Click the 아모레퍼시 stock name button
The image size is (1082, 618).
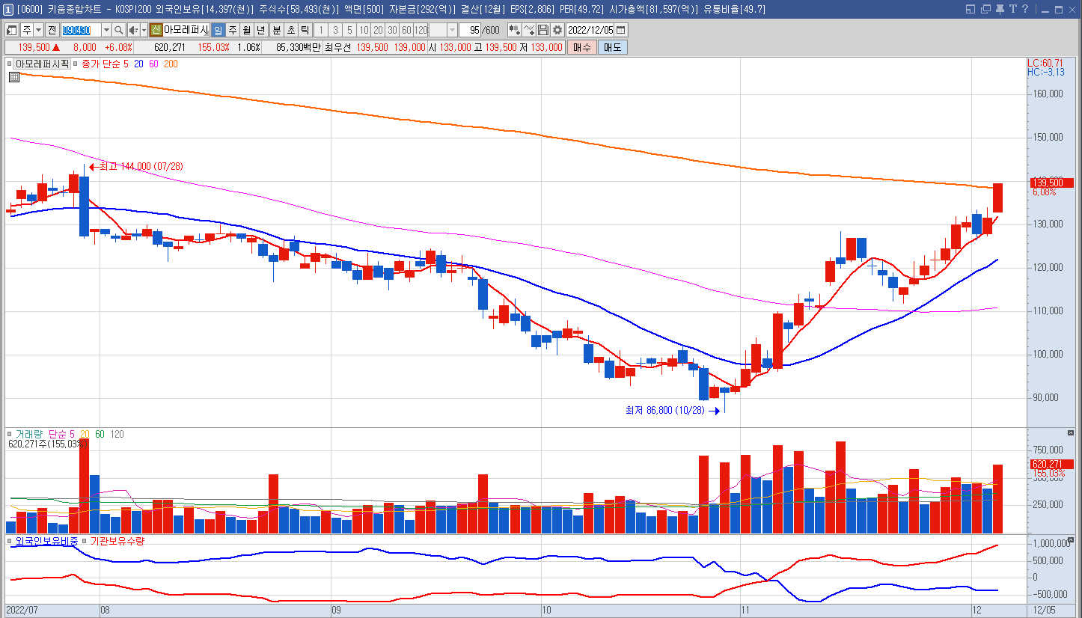pyautogui.click(x=186, y=30)
